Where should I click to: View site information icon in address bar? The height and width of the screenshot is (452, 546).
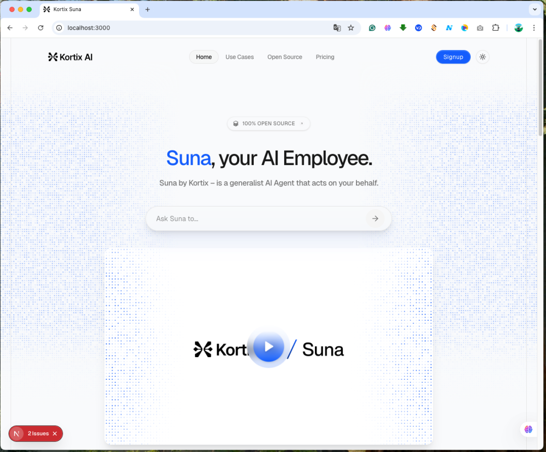click(59, 28)
